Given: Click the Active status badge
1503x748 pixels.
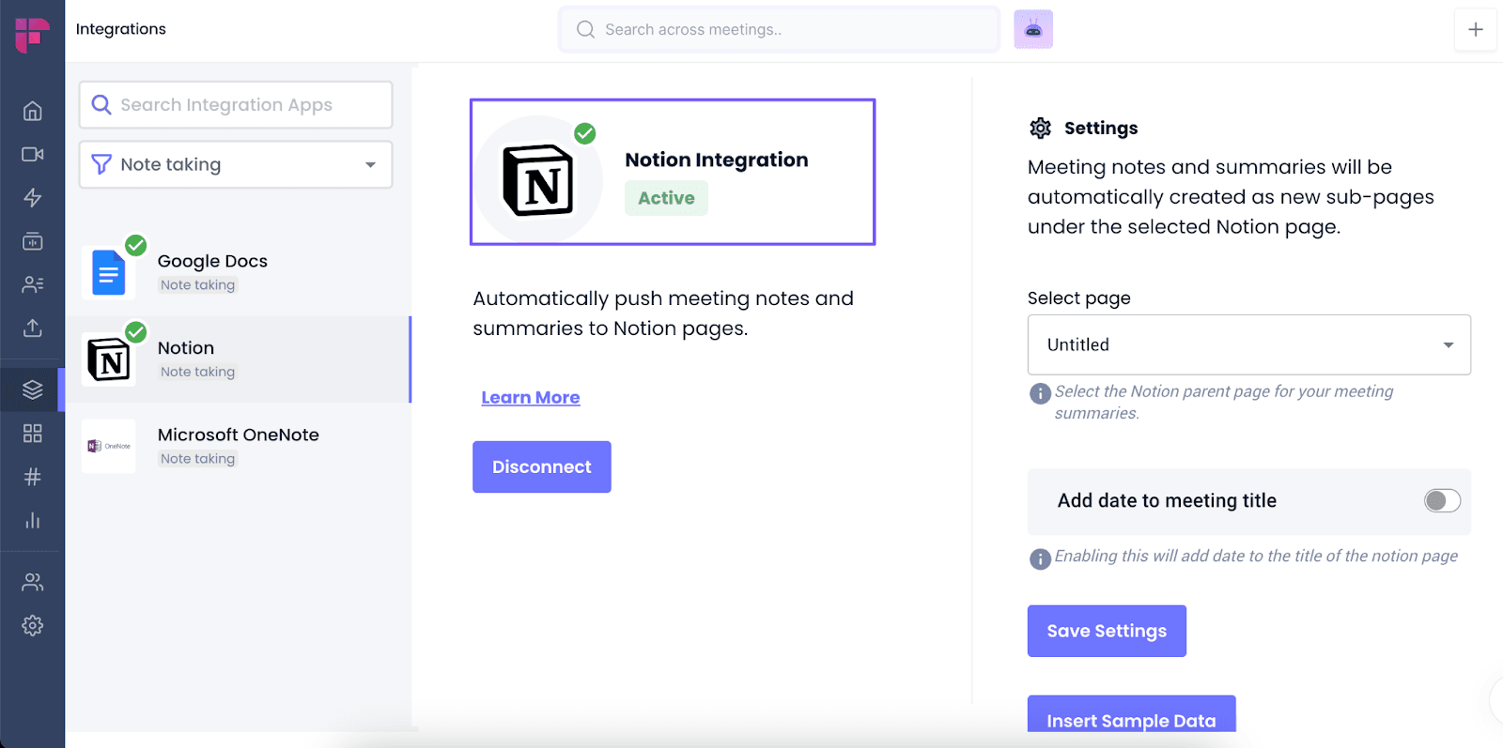Looking at the screenshot, I should point(666,198).
